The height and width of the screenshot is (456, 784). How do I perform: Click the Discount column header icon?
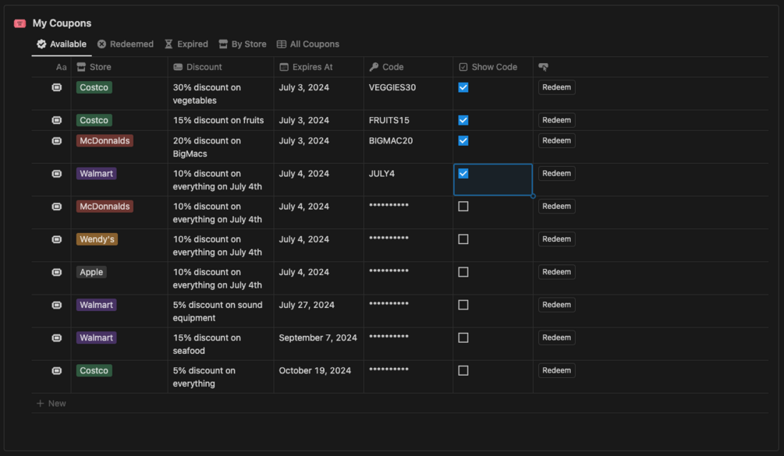coord(178,67)
